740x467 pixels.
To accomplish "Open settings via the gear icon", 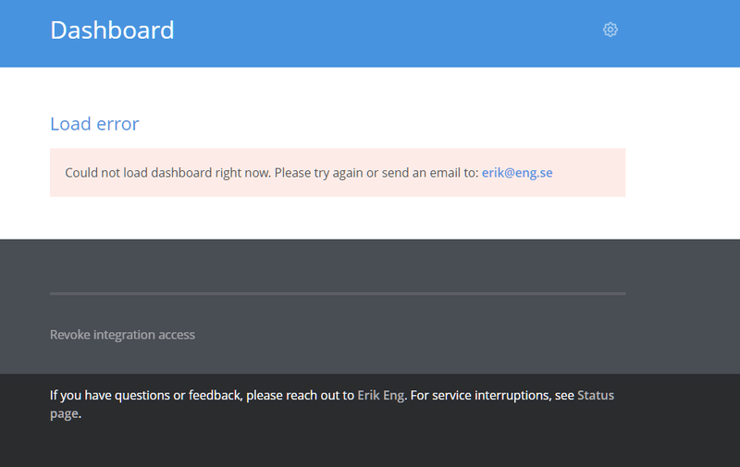I will (610, 30).
